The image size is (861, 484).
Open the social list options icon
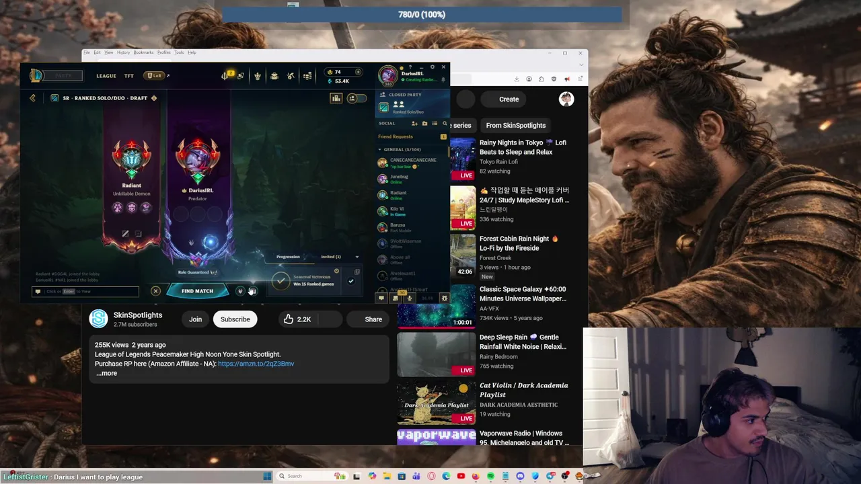435,124
